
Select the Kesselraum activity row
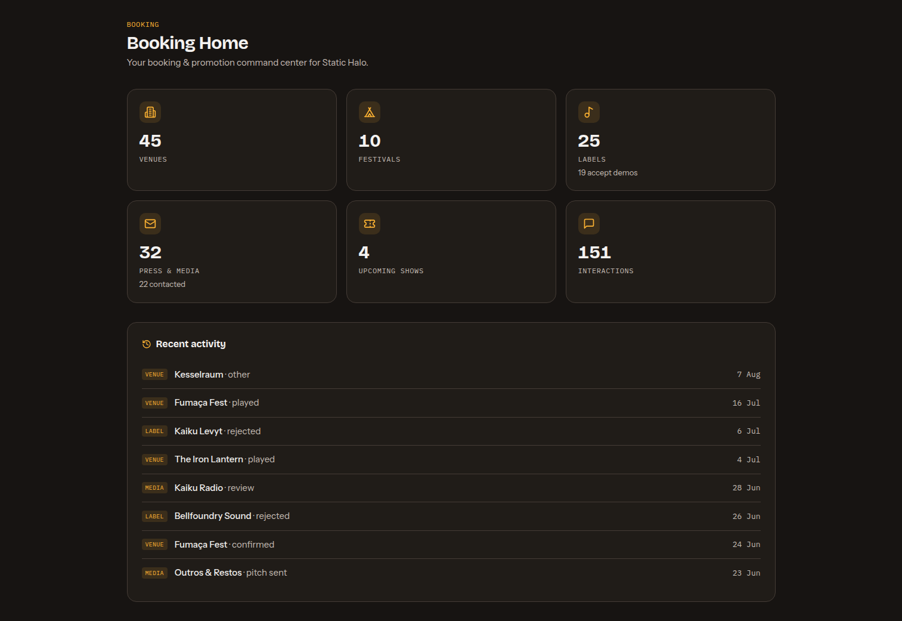tap(451, 375)
